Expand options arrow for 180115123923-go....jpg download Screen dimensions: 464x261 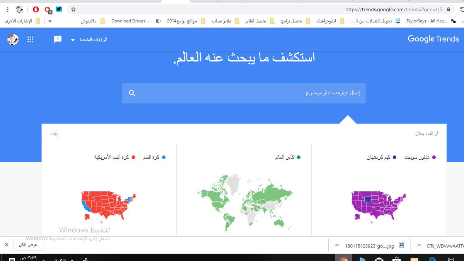click(336, 245)
